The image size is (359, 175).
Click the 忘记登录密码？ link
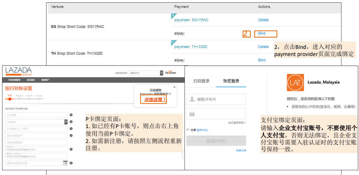click(x=237, y=123)
